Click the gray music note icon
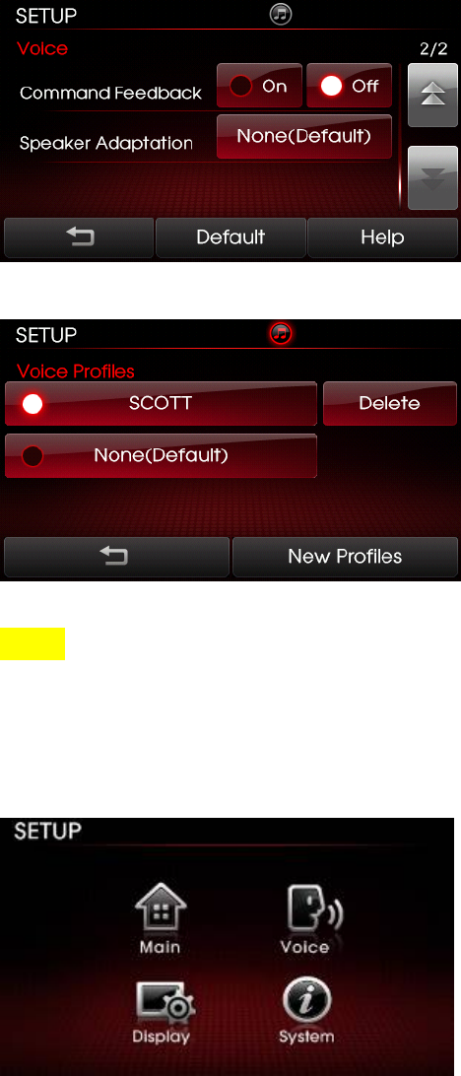The image size is (461, 1076). pos(282,15)
